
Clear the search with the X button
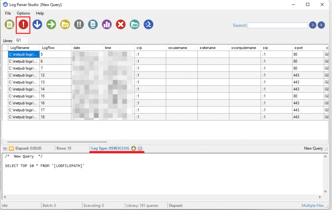click(321, 25)
